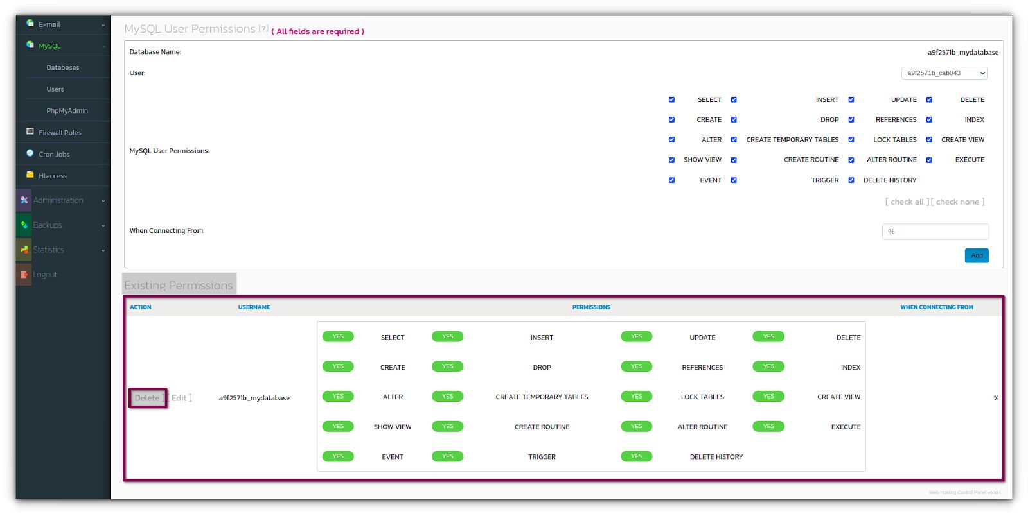Click the Htaccess folder icon
The height and width of the screenshot is (516, 1028).
[x=30, y=175]
